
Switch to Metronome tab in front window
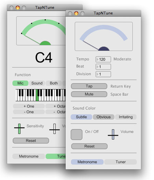click(87, 162)
